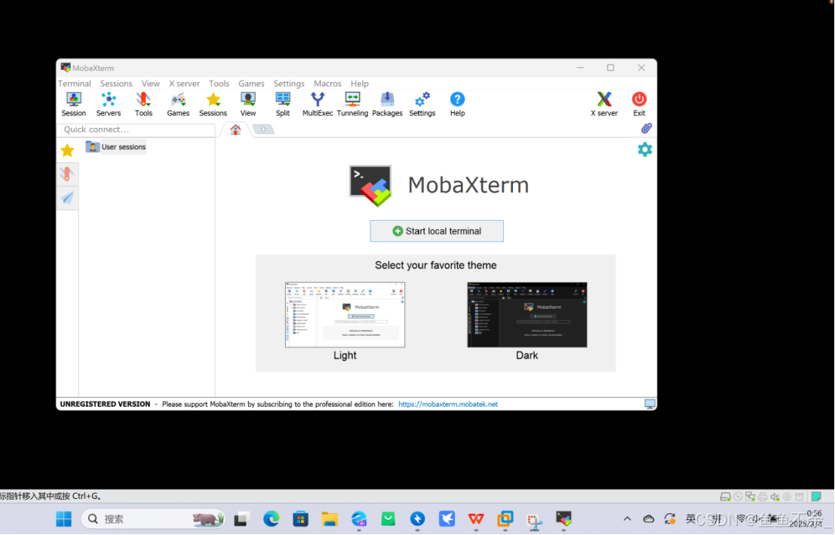
Task: Activate the MultiExec toolbar icon
Action: pyautogui.click(x=318, y=104)
